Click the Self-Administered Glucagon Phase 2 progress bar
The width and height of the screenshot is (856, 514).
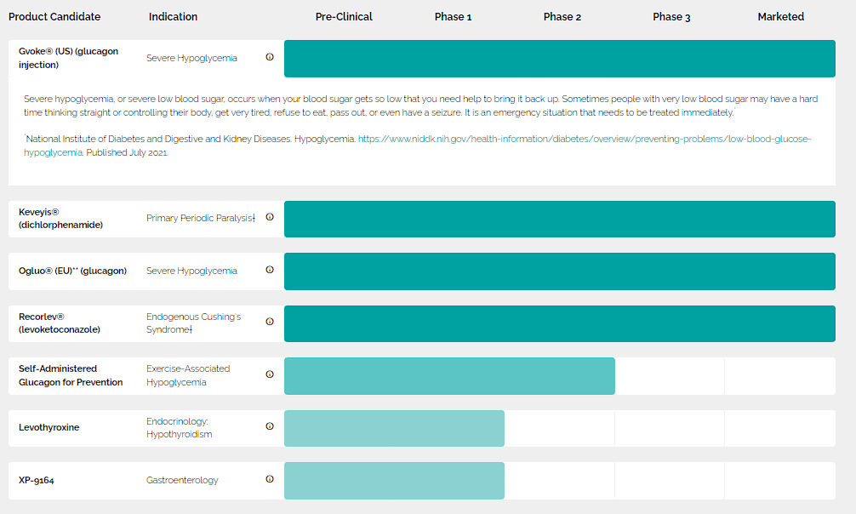click(x=449, y=376)
